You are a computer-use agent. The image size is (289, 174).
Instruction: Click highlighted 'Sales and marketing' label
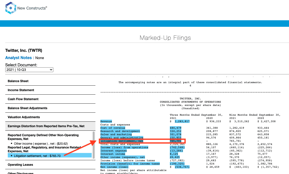[116, 134]
